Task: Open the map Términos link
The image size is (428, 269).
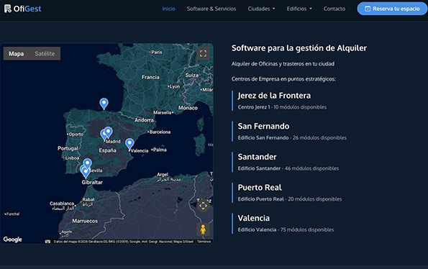Action: 204,242
